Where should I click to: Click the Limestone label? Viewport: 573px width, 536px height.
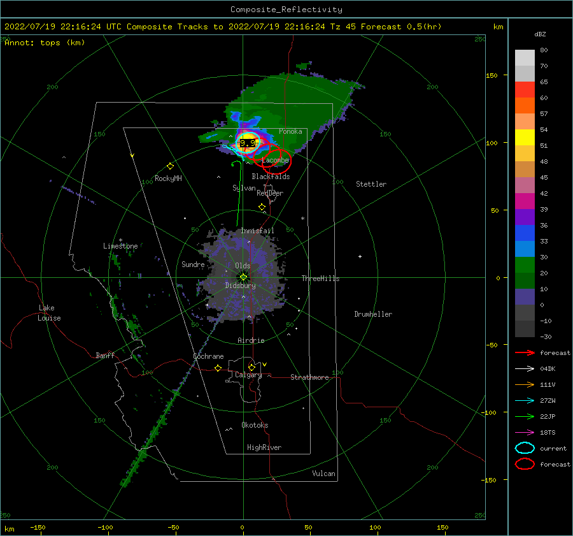120,246
